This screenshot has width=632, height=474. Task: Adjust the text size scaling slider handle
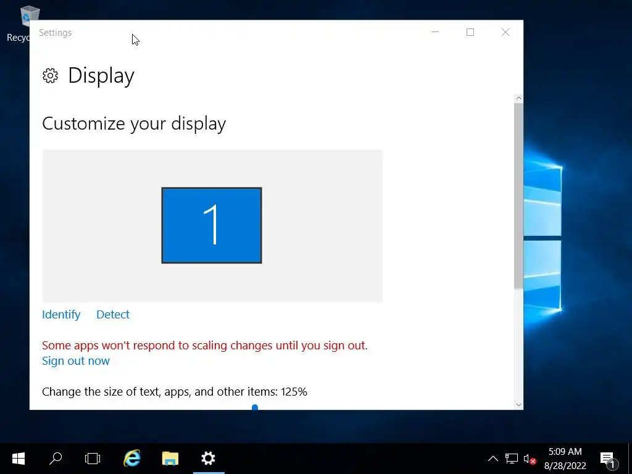tap(255, 407)
